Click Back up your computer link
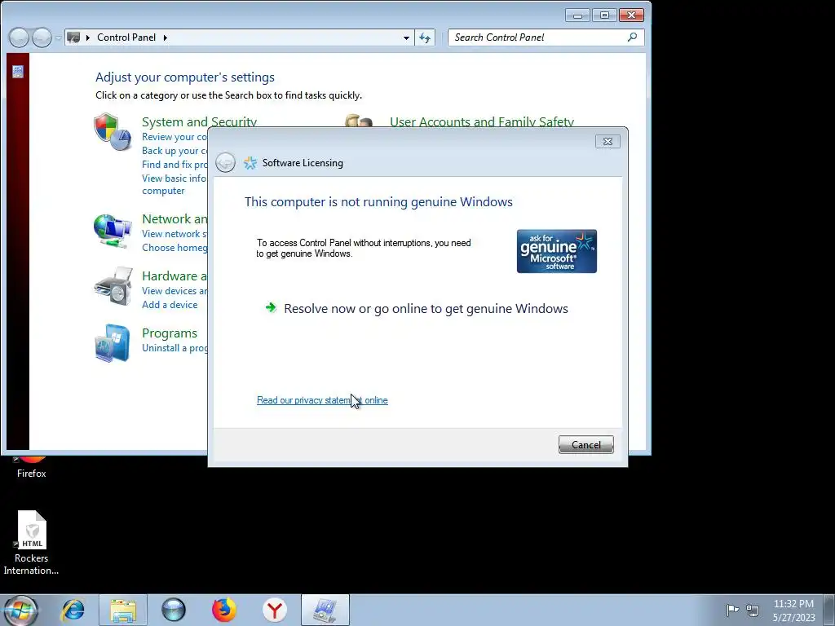 pos(175,151)
